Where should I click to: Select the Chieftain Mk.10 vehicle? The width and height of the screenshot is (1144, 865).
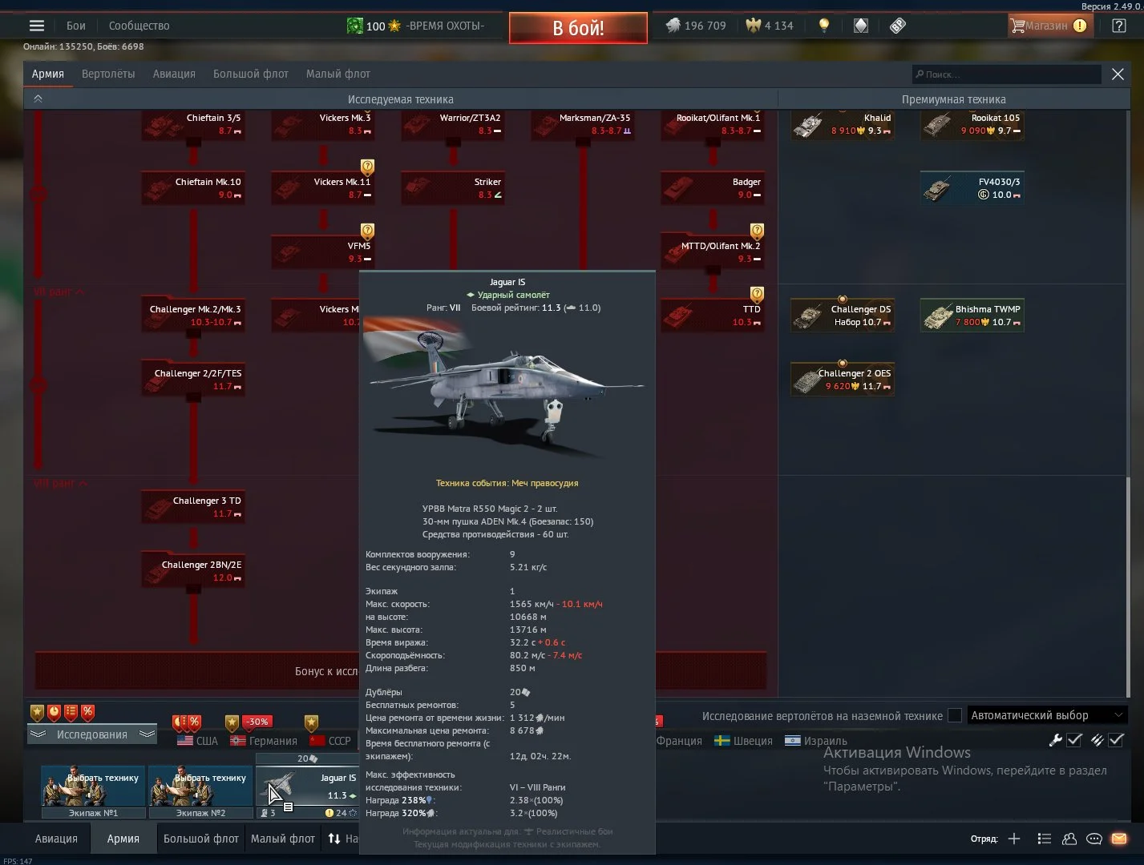point(193,188)
